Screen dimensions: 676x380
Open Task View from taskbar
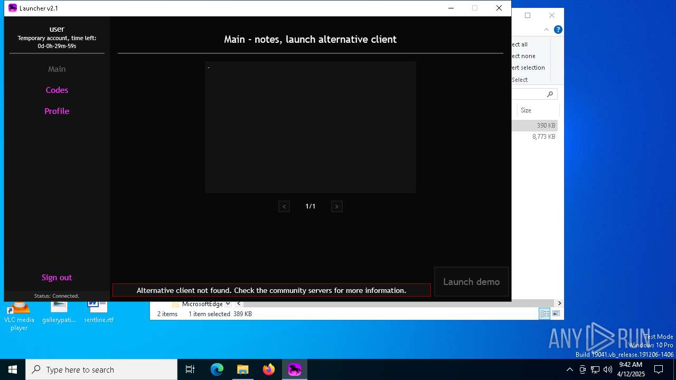point(190,369)
